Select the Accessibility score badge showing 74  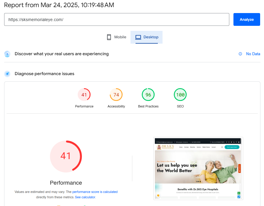coord(116,94)
